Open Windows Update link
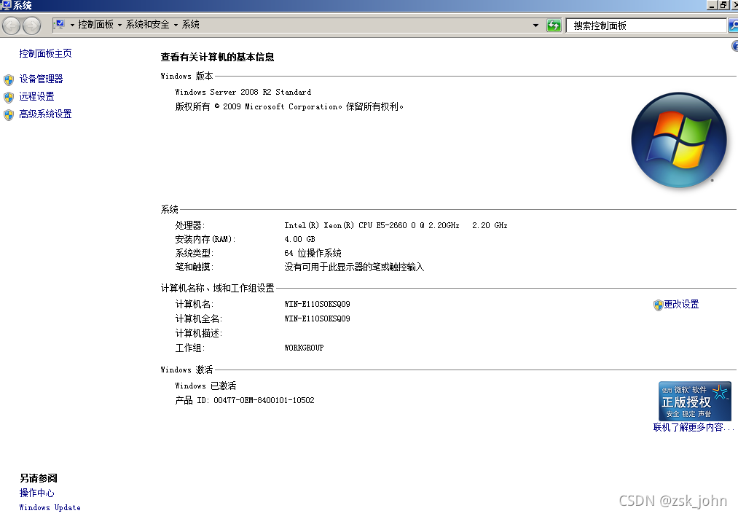 [x=50, y=507]
